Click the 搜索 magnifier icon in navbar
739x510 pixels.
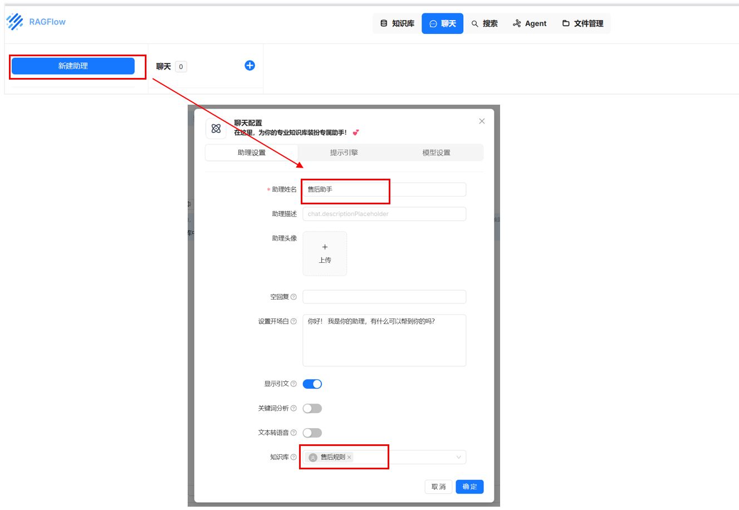point(474,23)
